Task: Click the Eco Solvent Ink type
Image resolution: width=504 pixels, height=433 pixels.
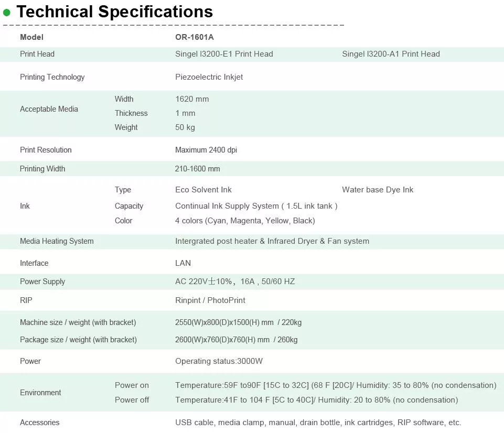Action: pos(203,190)
